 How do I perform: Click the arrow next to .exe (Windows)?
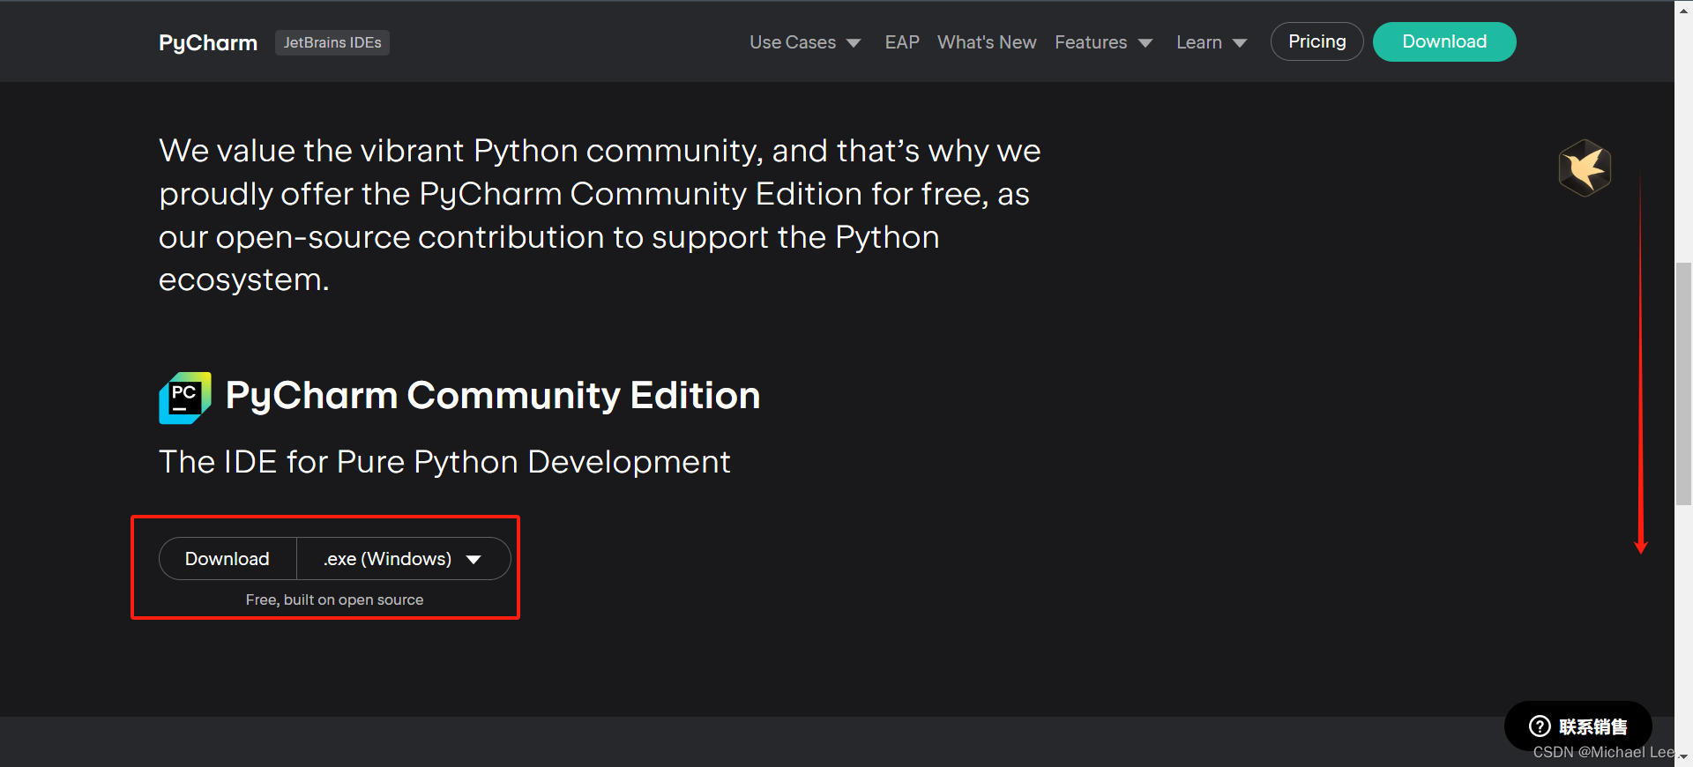click(474, 560)
